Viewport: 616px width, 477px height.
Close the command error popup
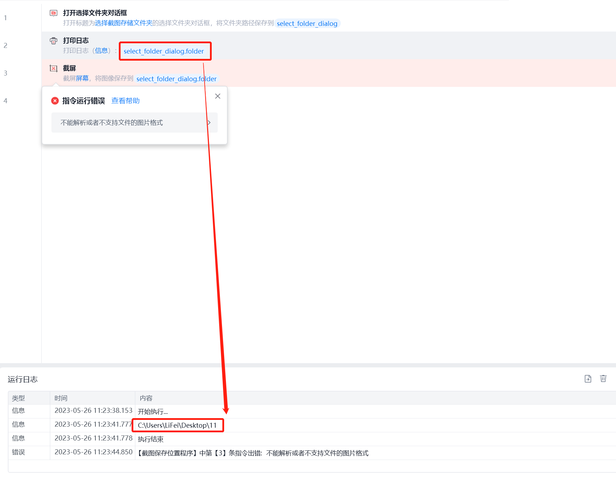[x=218, y=96]
